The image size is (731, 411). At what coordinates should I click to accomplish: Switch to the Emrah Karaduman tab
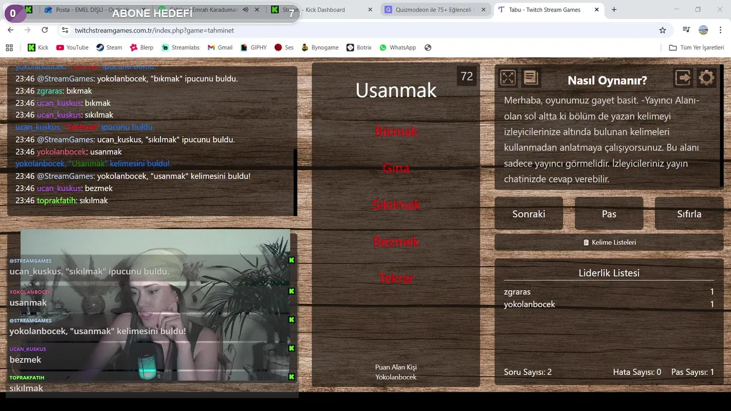tap(208, 10)
